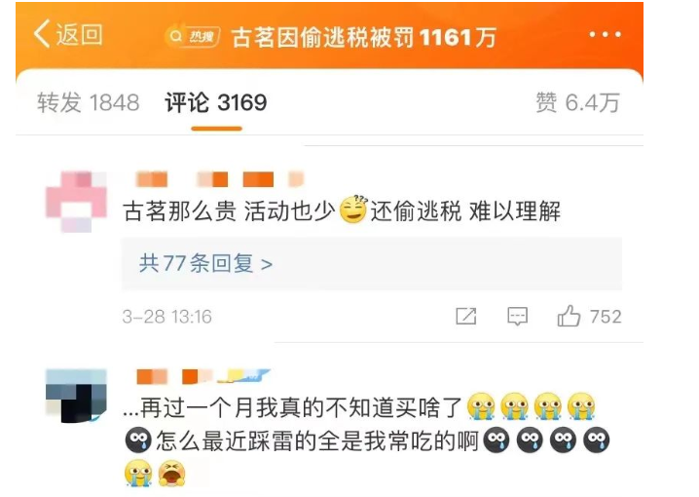Screen dimensions: 699x497
Task: Open the dark avatar of second commenter
Action: point(76,396)
